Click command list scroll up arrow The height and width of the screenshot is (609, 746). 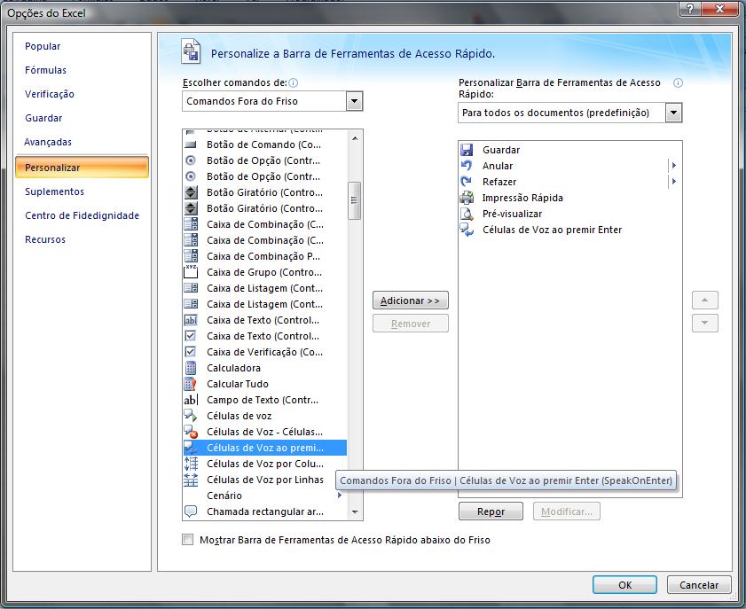point(355,138)
